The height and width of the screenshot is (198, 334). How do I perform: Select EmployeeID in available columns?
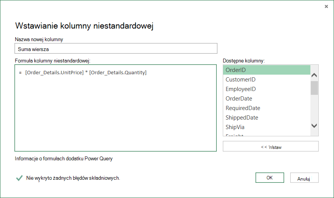(267, 89)
